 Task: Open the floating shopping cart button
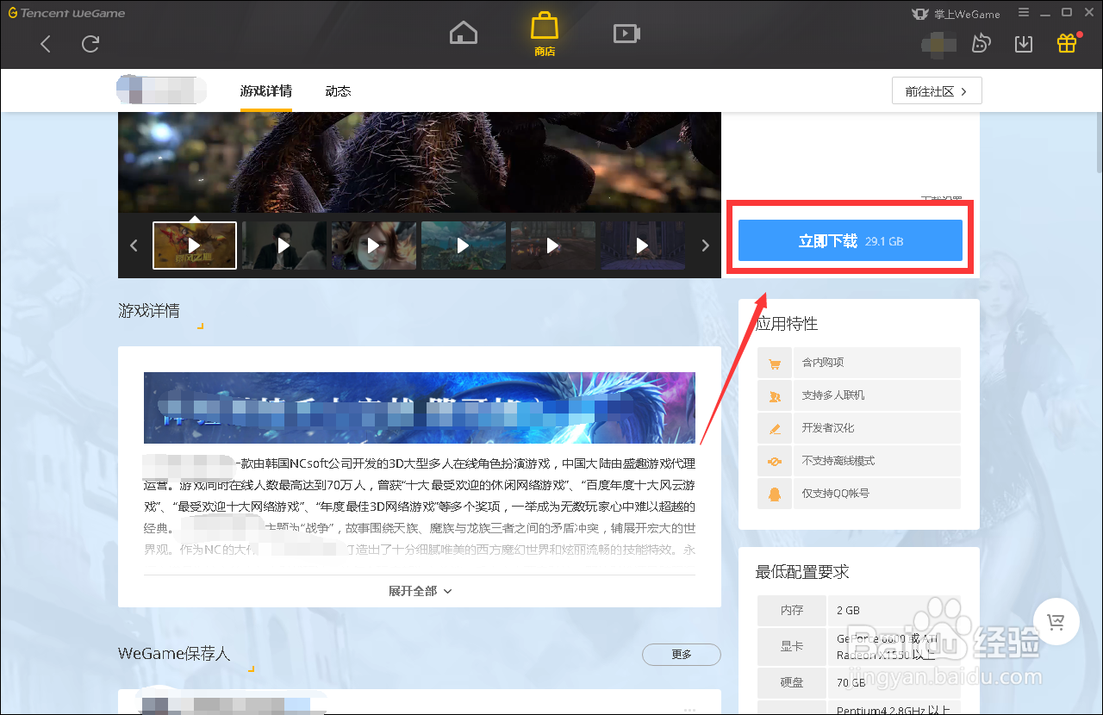(x=1056, y=620)
